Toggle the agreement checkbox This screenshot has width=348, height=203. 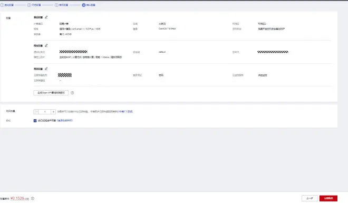point(35,121)
